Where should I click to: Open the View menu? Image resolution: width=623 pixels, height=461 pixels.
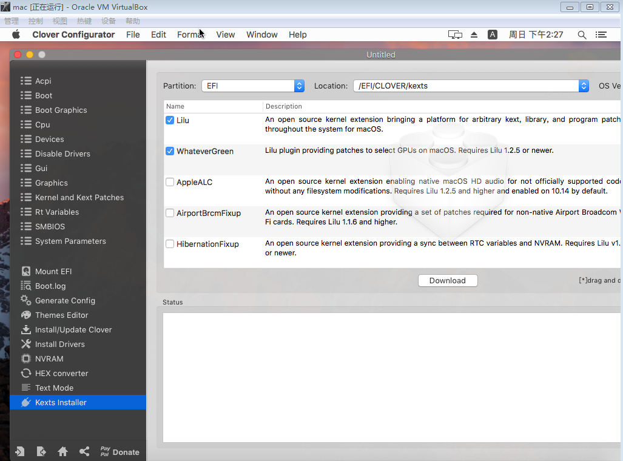click(x=225, y=35)
